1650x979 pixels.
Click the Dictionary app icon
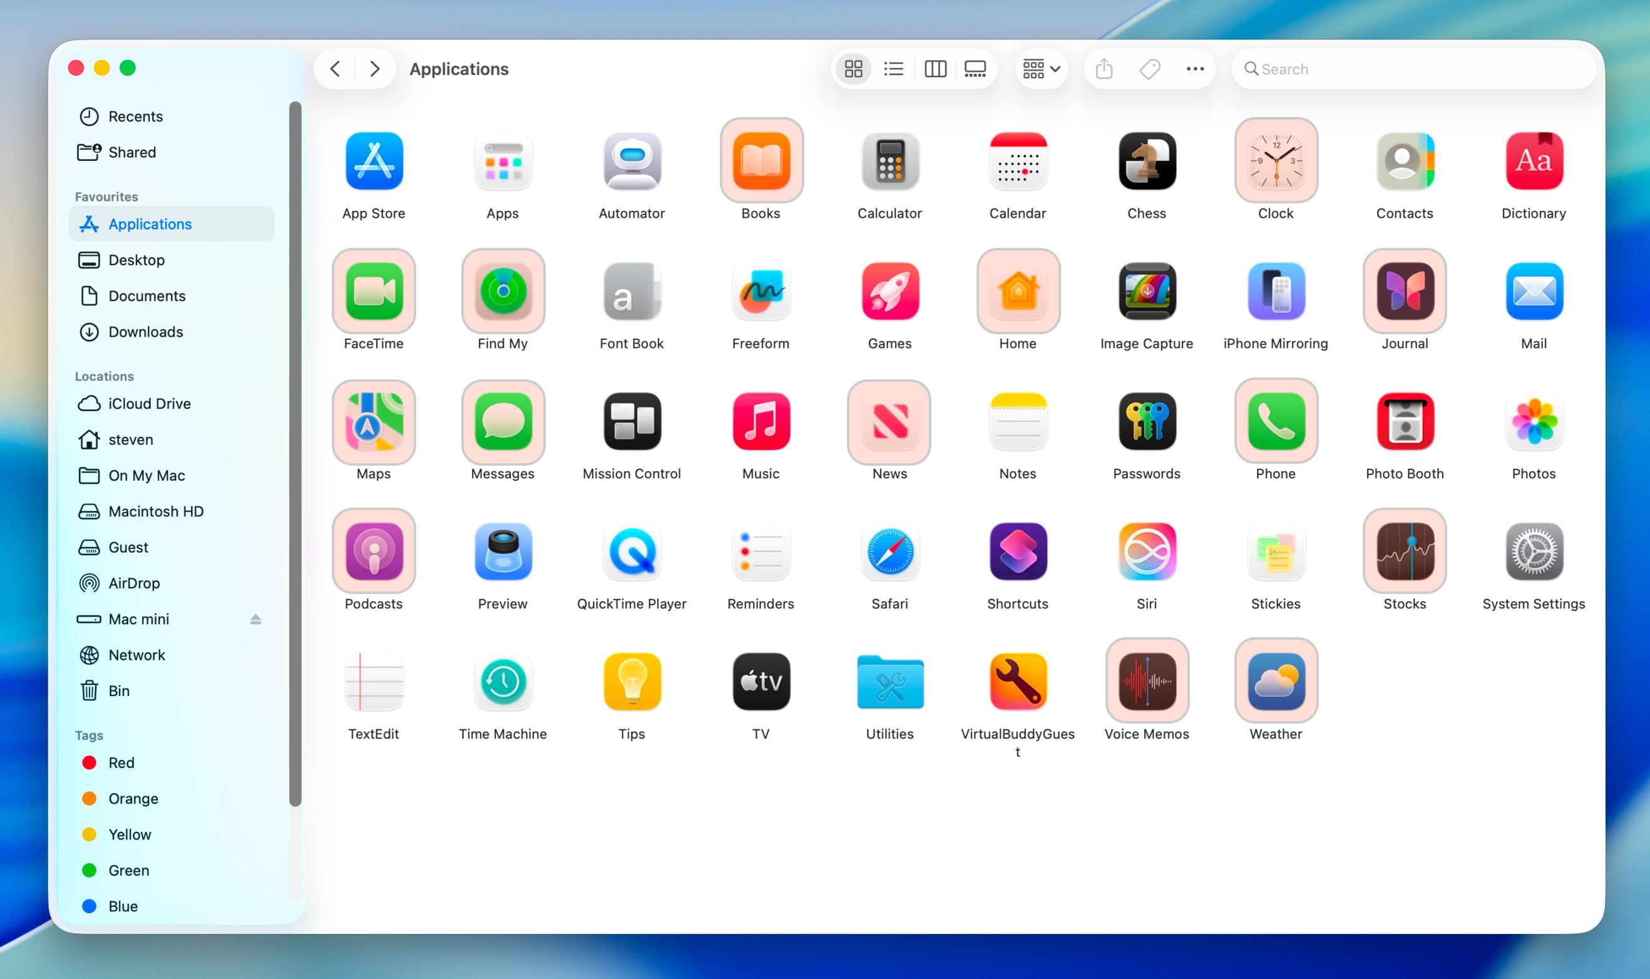click(1534, 161)
